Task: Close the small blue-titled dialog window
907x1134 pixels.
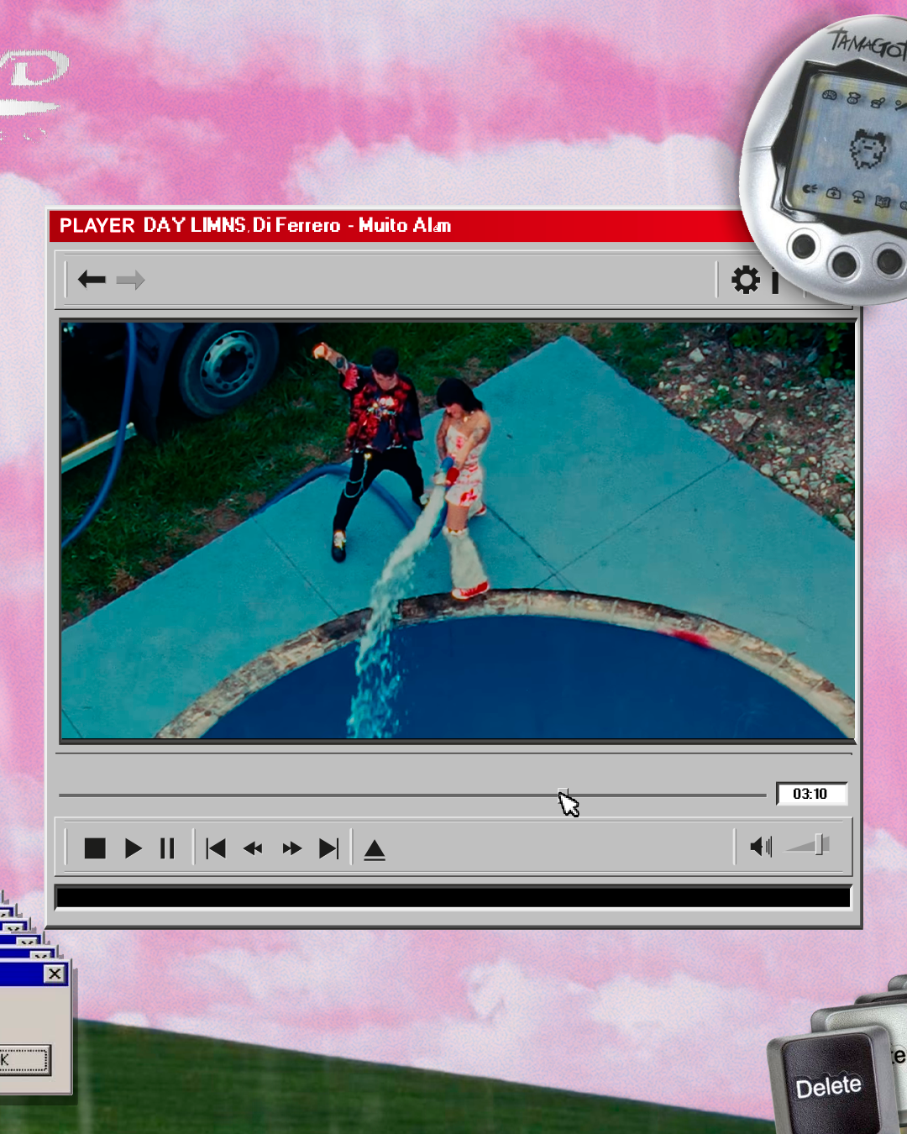Action: pyautogui.click(x=55, y=974)
